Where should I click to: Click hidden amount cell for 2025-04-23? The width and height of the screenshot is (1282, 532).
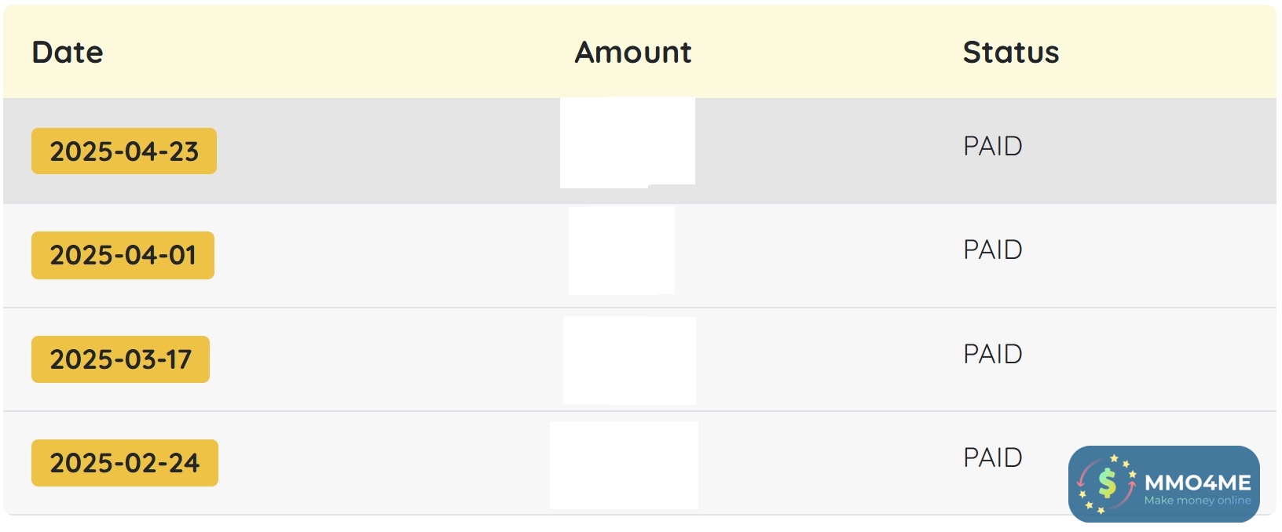click(x=627, y=143)
